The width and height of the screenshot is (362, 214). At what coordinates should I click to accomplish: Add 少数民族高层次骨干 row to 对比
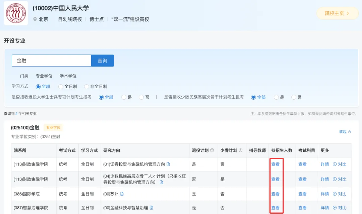(x=339, y=179)
